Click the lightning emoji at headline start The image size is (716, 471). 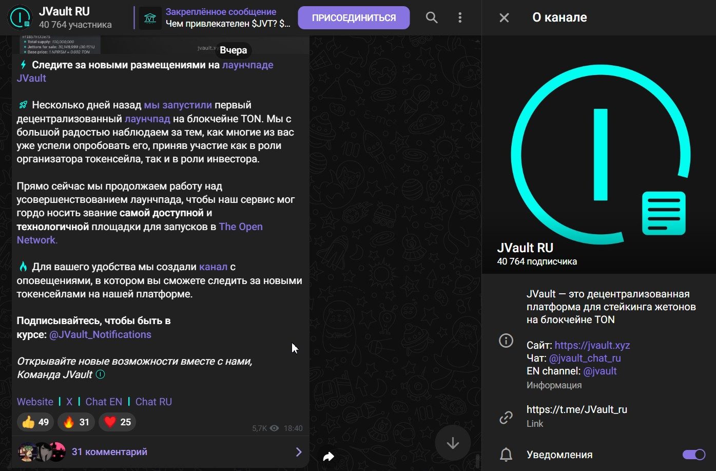pos(23,65)
